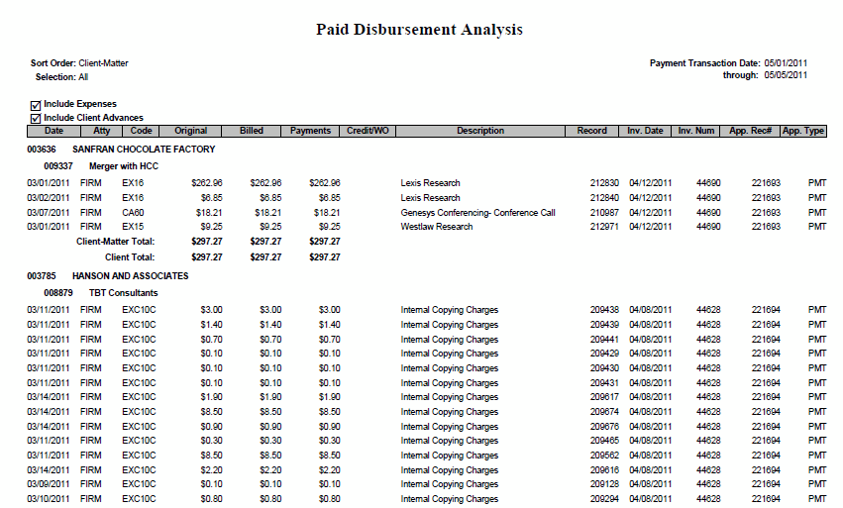843x508 pixels.
Task: Click record number 209128
Action: coord(604,484)
